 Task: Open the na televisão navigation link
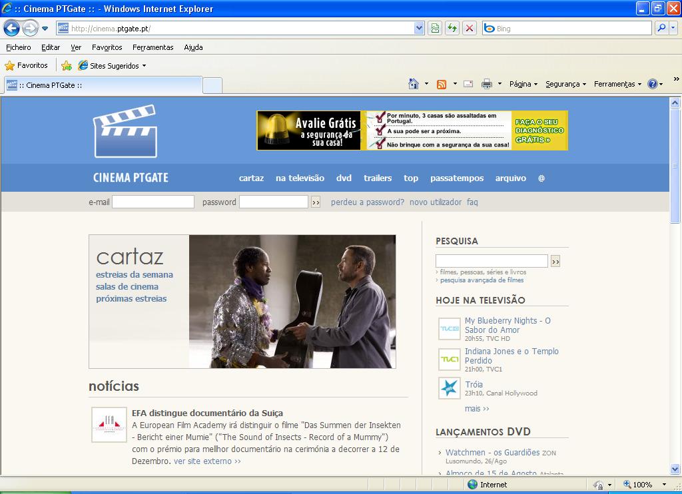[x=300, y=178]
